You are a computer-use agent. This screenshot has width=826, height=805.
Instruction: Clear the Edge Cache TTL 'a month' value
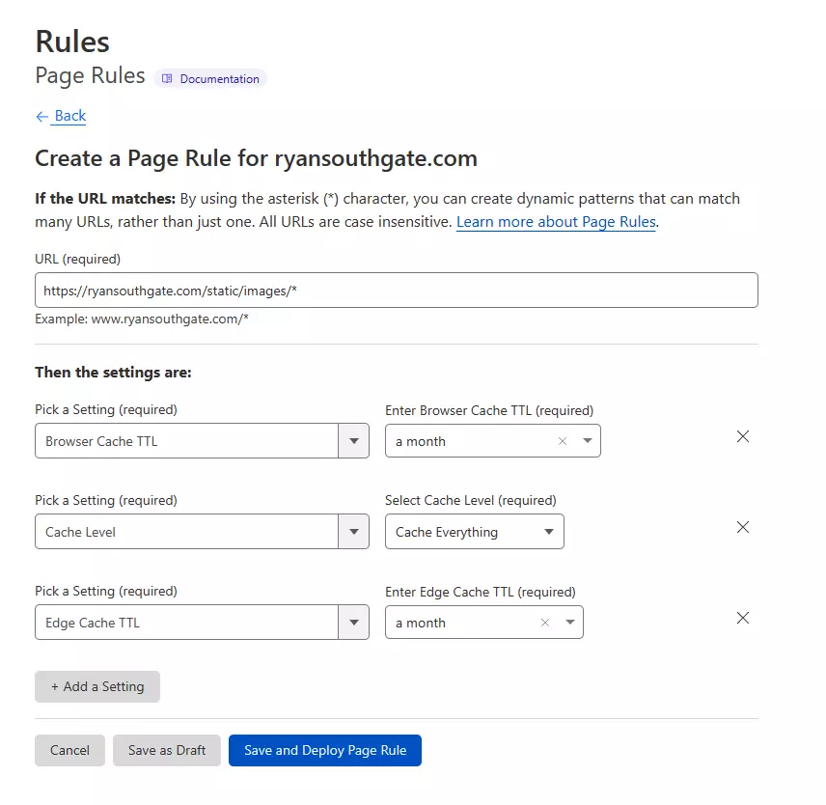(x=544, y=622)
